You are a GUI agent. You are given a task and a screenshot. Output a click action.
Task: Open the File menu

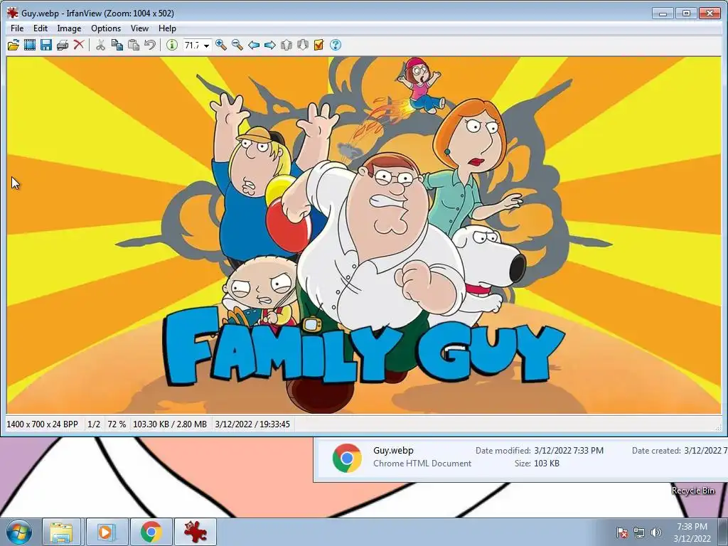point(17,28)
